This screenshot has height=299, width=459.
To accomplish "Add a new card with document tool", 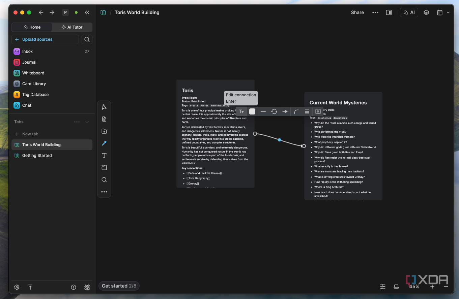I will pyautogui.click(x=104, y=119).
